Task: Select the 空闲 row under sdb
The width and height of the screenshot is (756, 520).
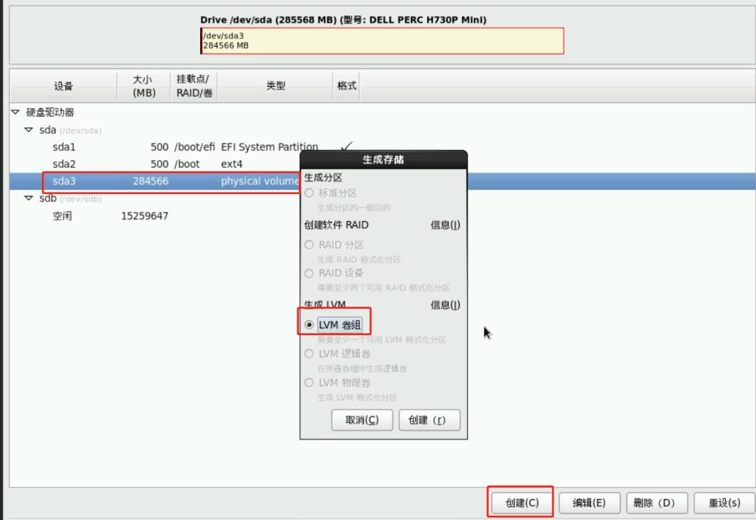Action: click(x=382, y=216)
